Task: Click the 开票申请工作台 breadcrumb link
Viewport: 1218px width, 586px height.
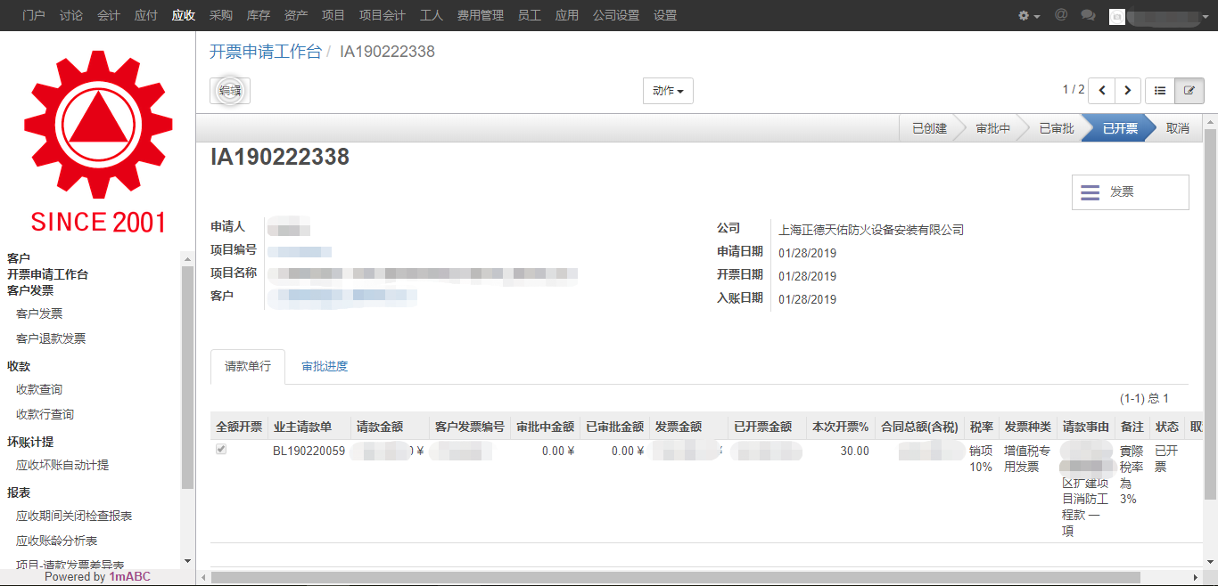Action: 266,52
